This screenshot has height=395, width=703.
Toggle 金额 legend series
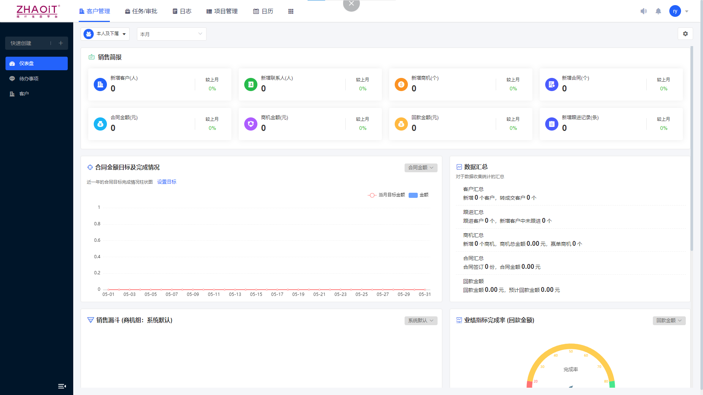419,195
